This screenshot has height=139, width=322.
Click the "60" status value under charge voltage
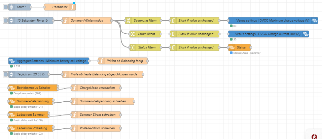tap(235, 26)
